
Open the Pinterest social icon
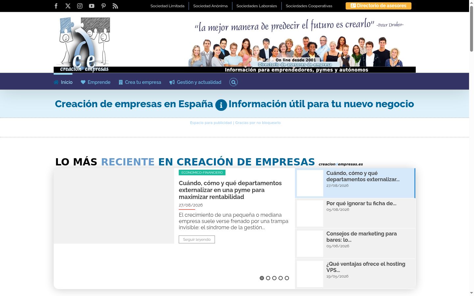pyautogui.click(x=103, y=6)
